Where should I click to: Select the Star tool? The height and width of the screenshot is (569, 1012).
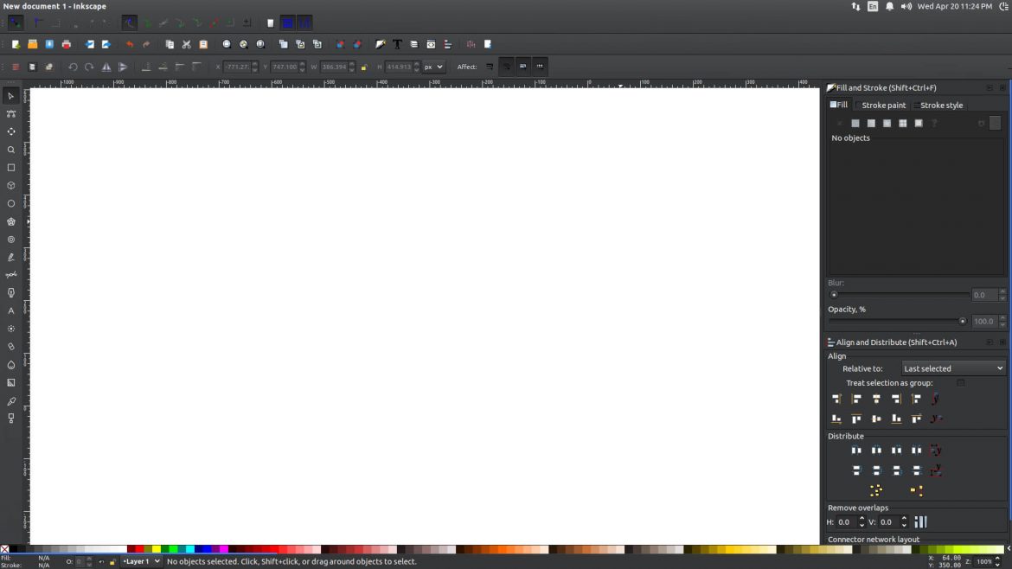click(x=11, y=221)
